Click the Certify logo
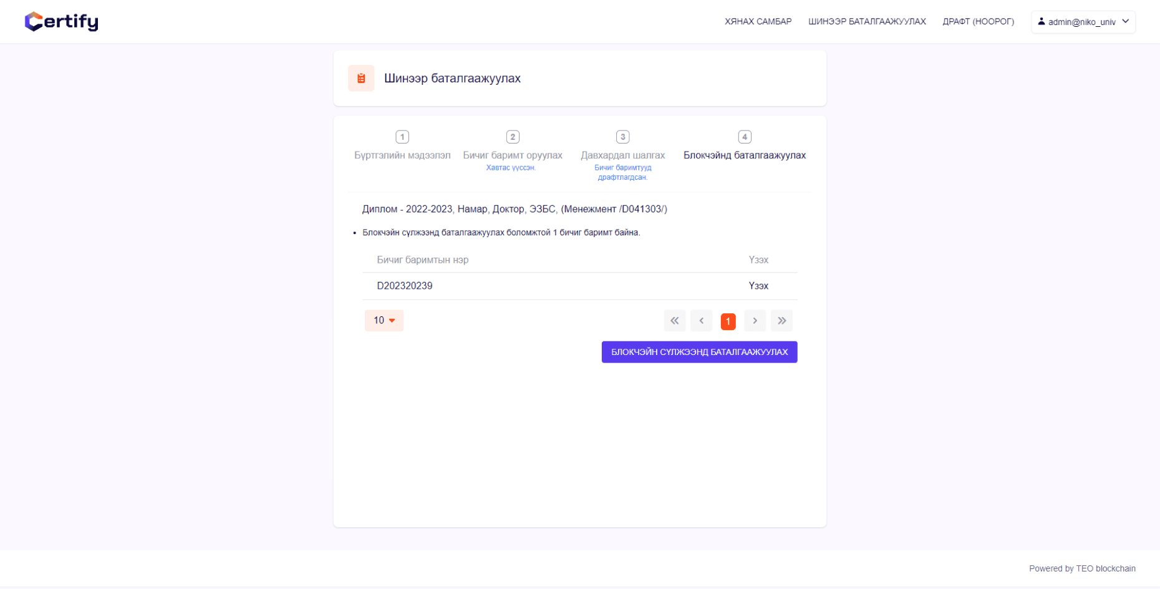The image size is (1160, 589). [61, 22]
